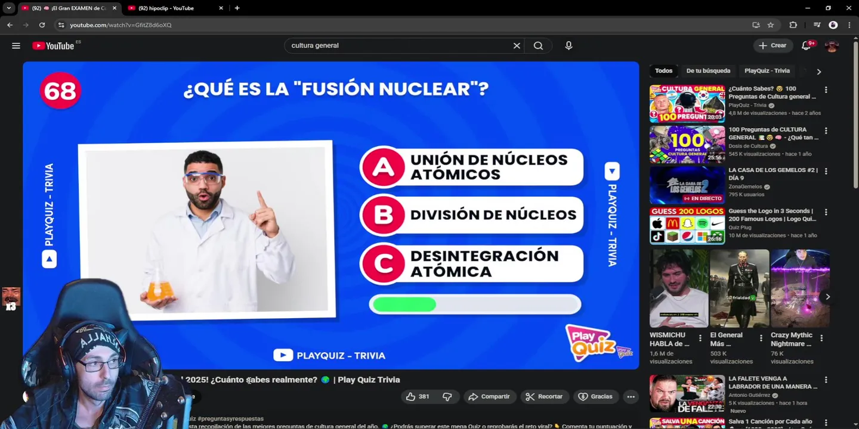This screenshot has width=859, height=429.
Task: Open options for ¿Cuánto Sabes? 100 Preguntas video
Action: (x=826, y=90)
